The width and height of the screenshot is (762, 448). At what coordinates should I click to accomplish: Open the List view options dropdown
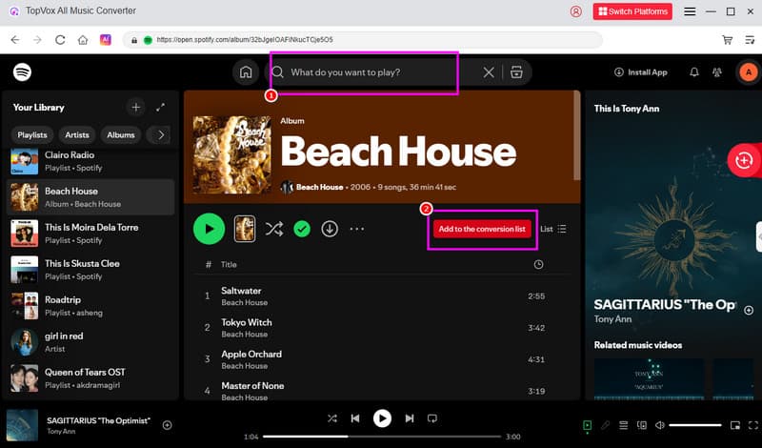[x=553, y=229]
